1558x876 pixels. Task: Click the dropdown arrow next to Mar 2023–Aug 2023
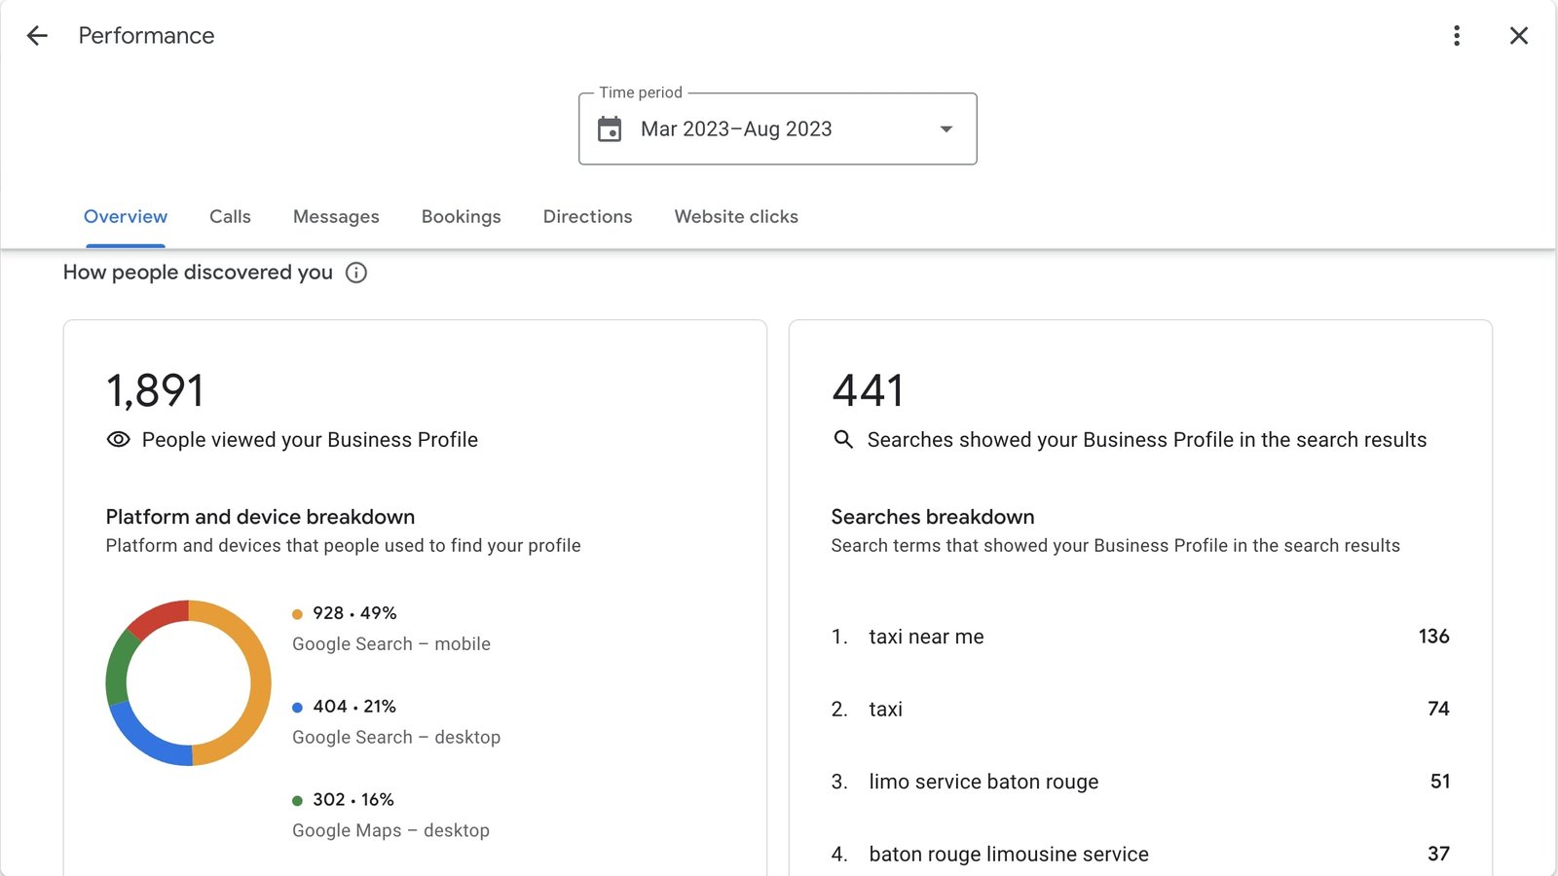[945, 128]
